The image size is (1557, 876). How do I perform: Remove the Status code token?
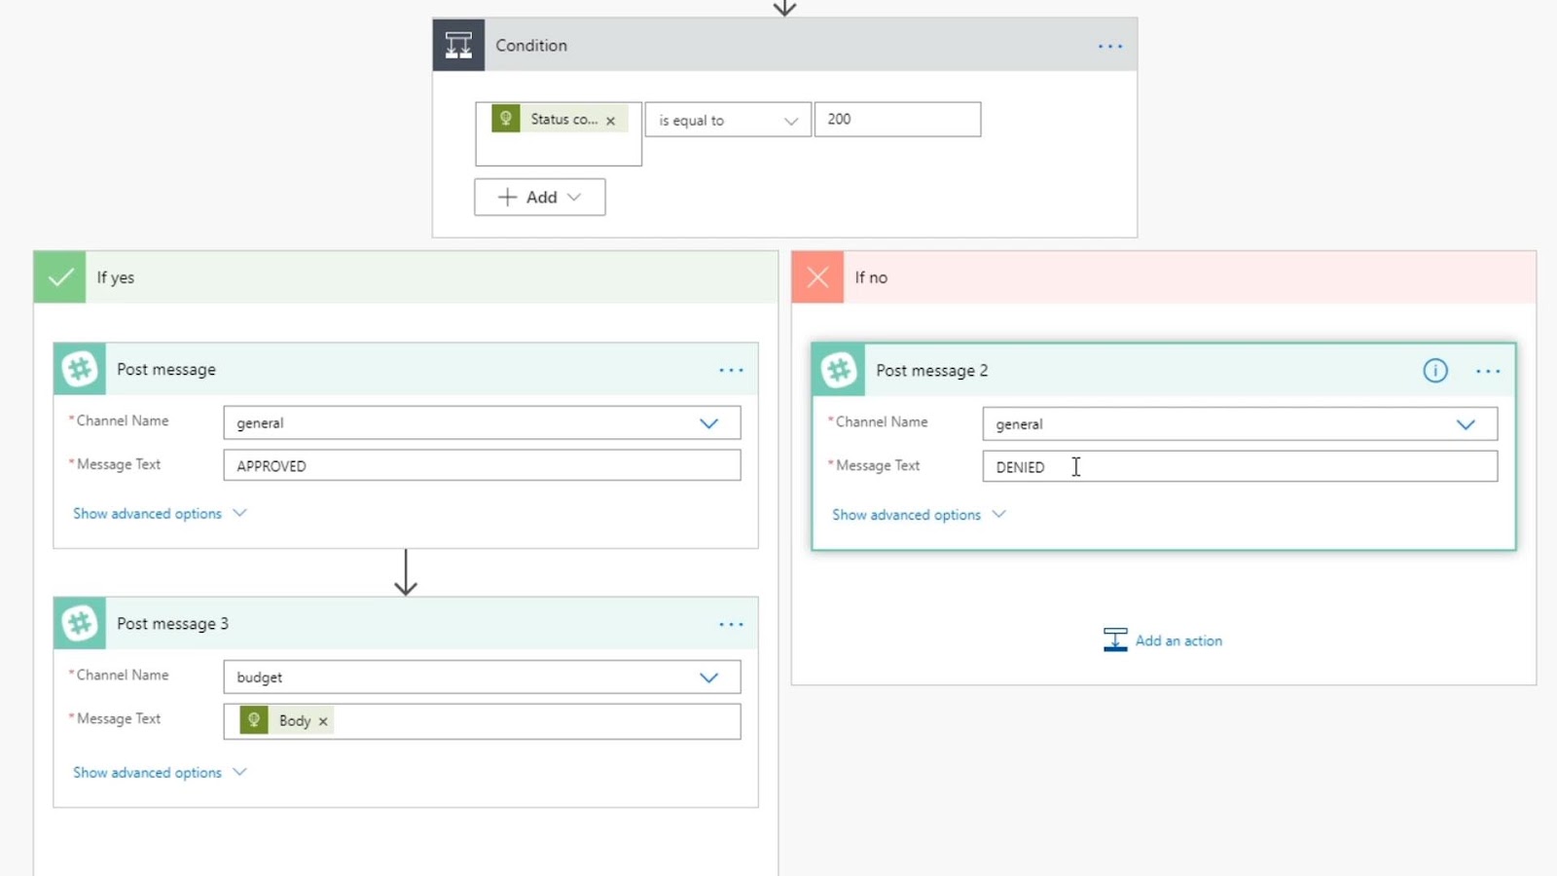[x=611, y=121]
